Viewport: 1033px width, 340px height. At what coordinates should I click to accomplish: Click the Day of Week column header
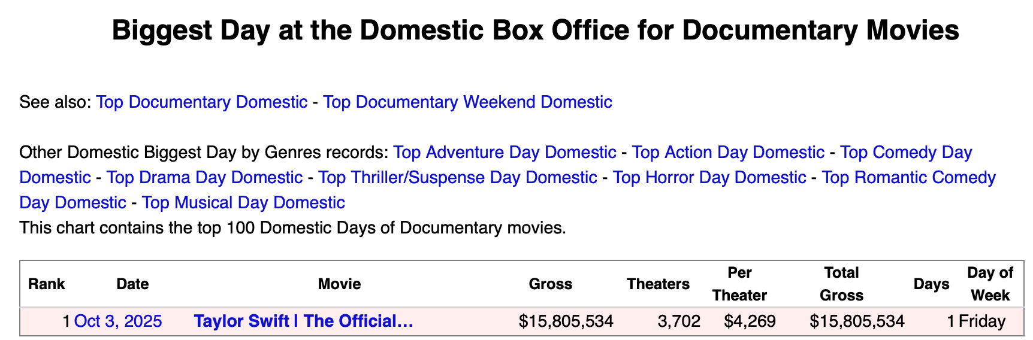[990, 284]
